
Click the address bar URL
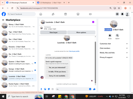pos(39,8)
